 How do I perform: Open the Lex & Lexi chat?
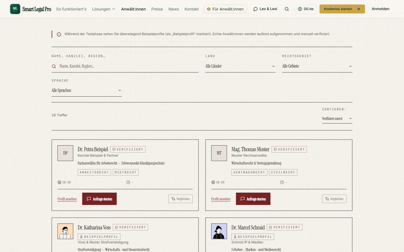[265, 9]
